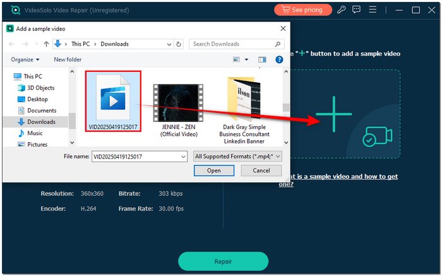
Task: Click This PC in the address breadcrumb
Action: 80,44
